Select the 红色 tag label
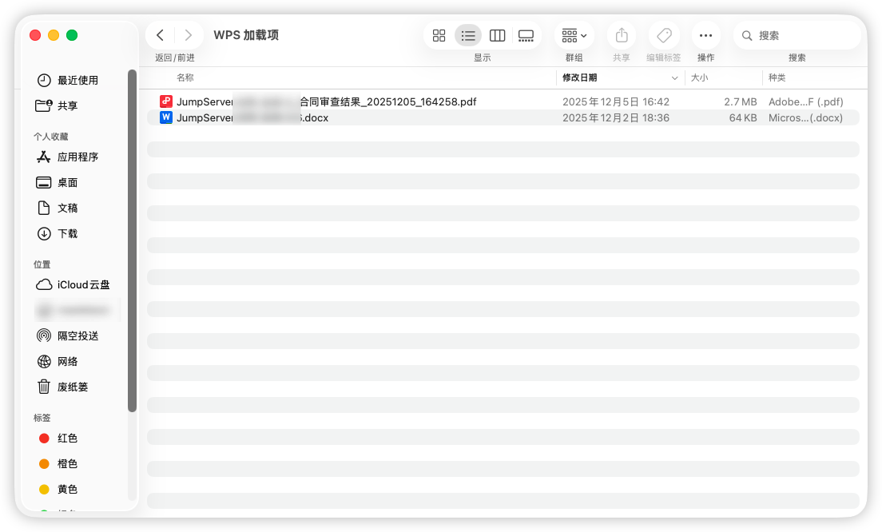 (67, 438)
